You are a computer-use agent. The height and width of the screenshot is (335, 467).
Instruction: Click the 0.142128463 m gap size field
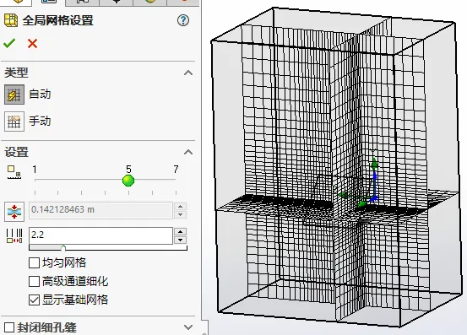[100, 210]
